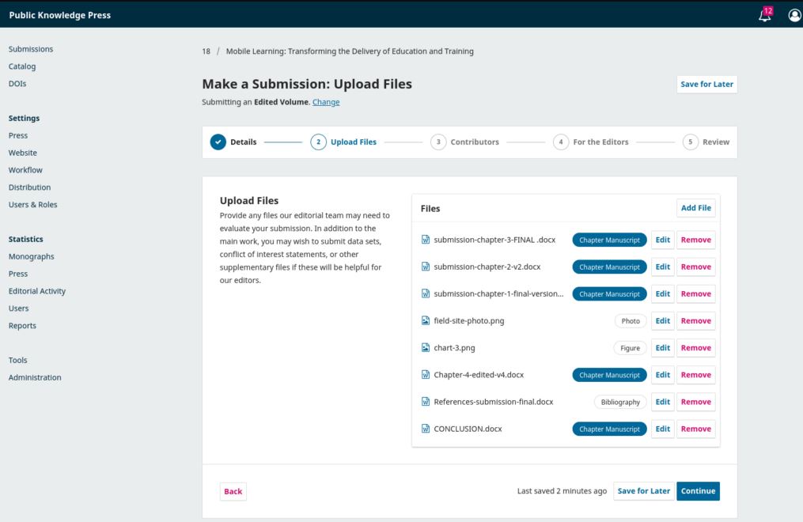Click the file icon beside submission-chapter-2-v2.docx
The image size is (803, 522).
[x=426, y=267]
